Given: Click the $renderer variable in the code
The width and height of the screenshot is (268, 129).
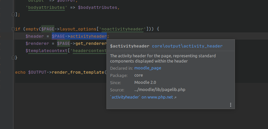Looking at the screenshot, I should tap(37, 44).
